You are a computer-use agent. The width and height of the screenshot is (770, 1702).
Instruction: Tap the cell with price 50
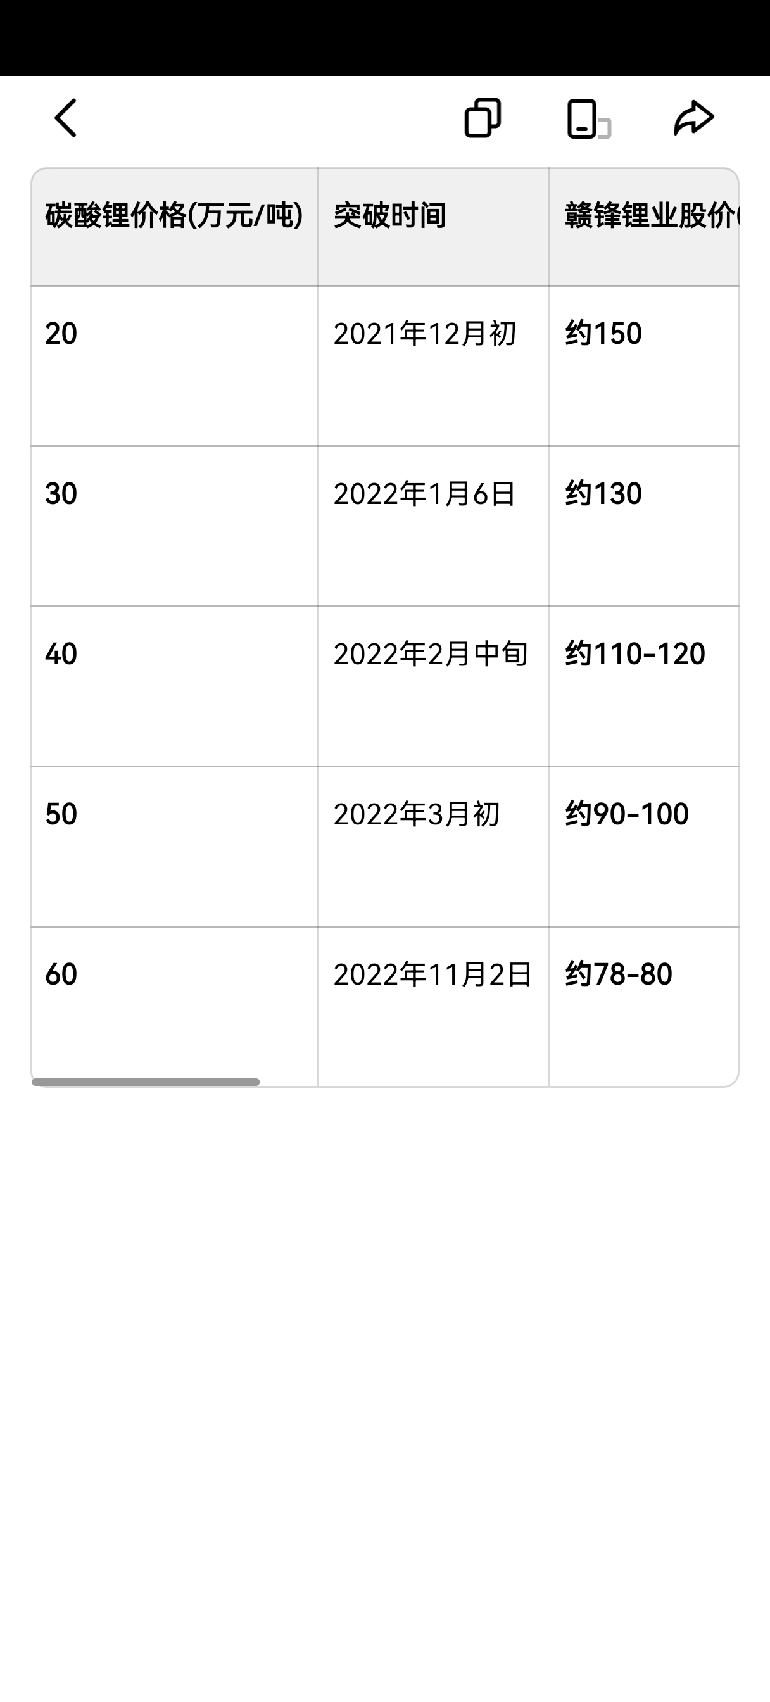(x=61, y=814)
